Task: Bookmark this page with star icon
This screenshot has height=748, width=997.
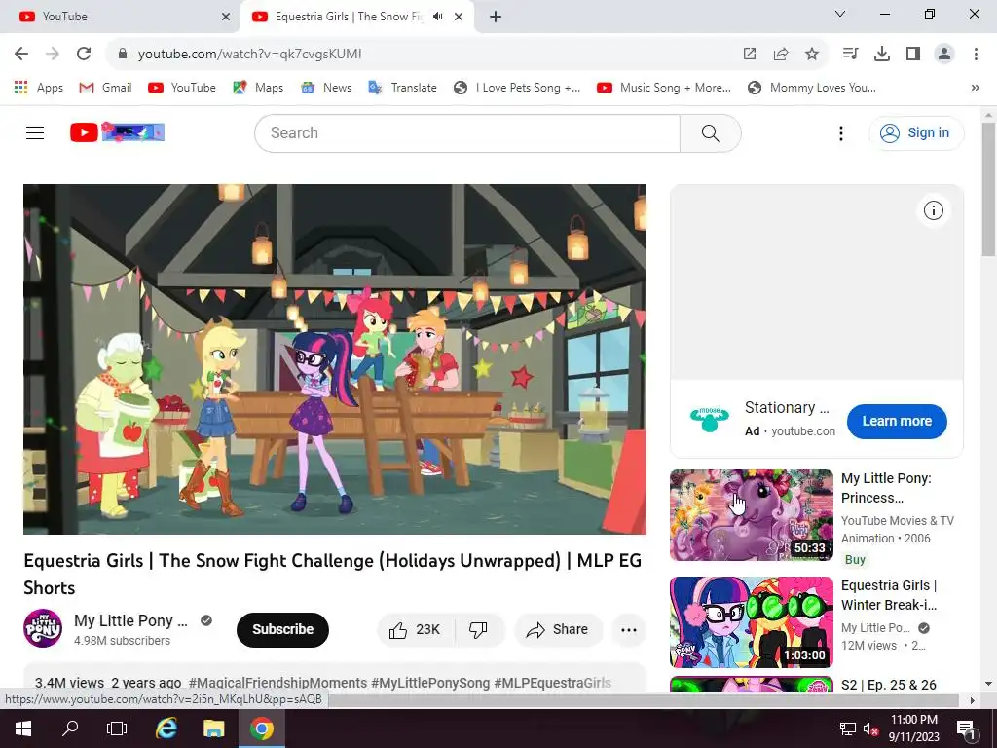Action: pyautogui.click(x=812, y=55)
